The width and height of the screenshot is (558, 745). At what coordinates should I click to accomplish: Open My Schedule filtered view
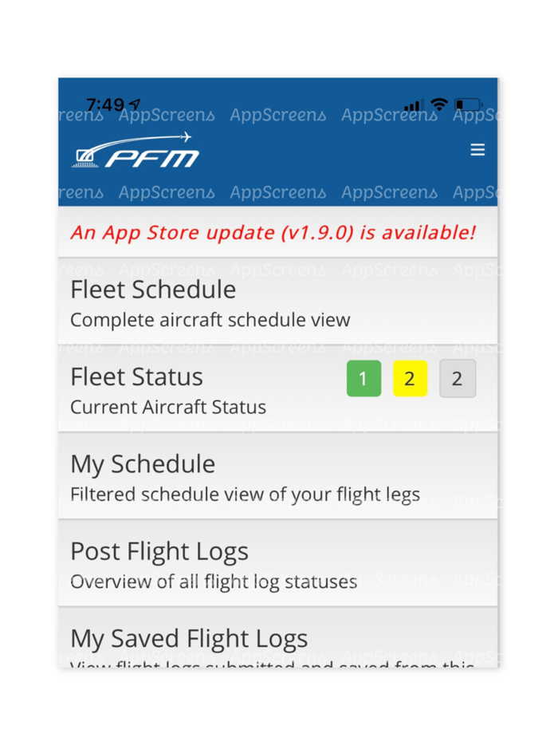143,463
